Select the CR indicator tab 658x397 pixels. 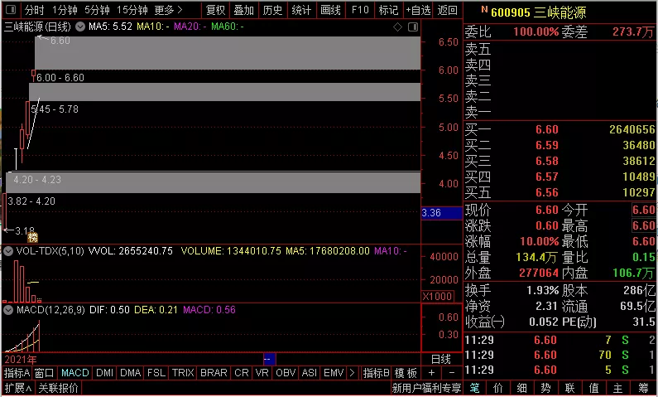(242, 373)
